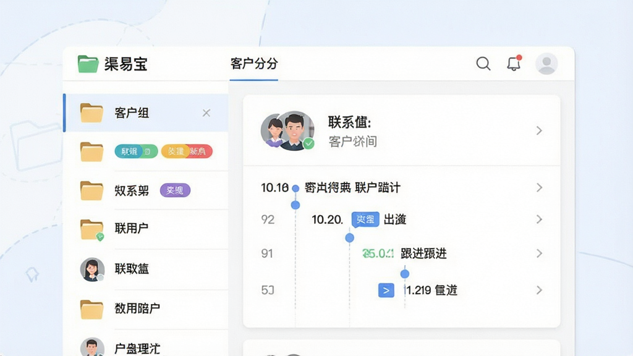Close the 客户组 item with the X
Screen dimensions: 633x356
(x=206, y=113)
